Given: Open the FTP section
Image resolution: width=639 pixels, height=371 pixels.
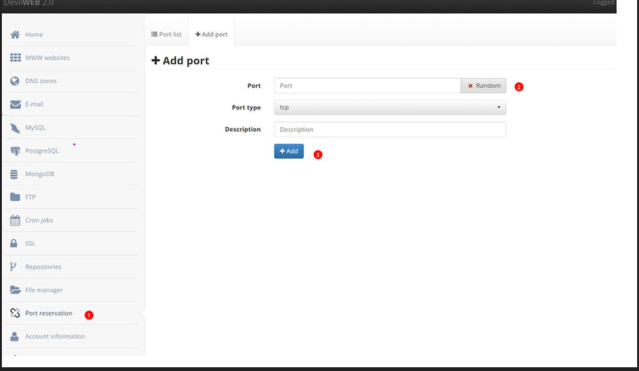Looking at the screenshot, I should 31,197.
